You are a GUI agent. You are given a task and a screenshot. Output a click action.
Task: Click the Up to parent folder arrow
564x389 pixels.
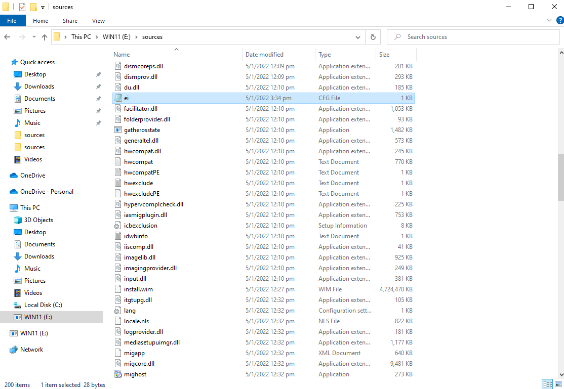[45, 37]
